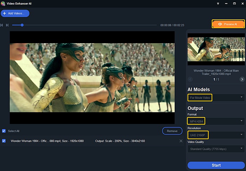Open the Video Quality dropdown
Viewport: 246px width, 171px height.
[x=216, y=149]
